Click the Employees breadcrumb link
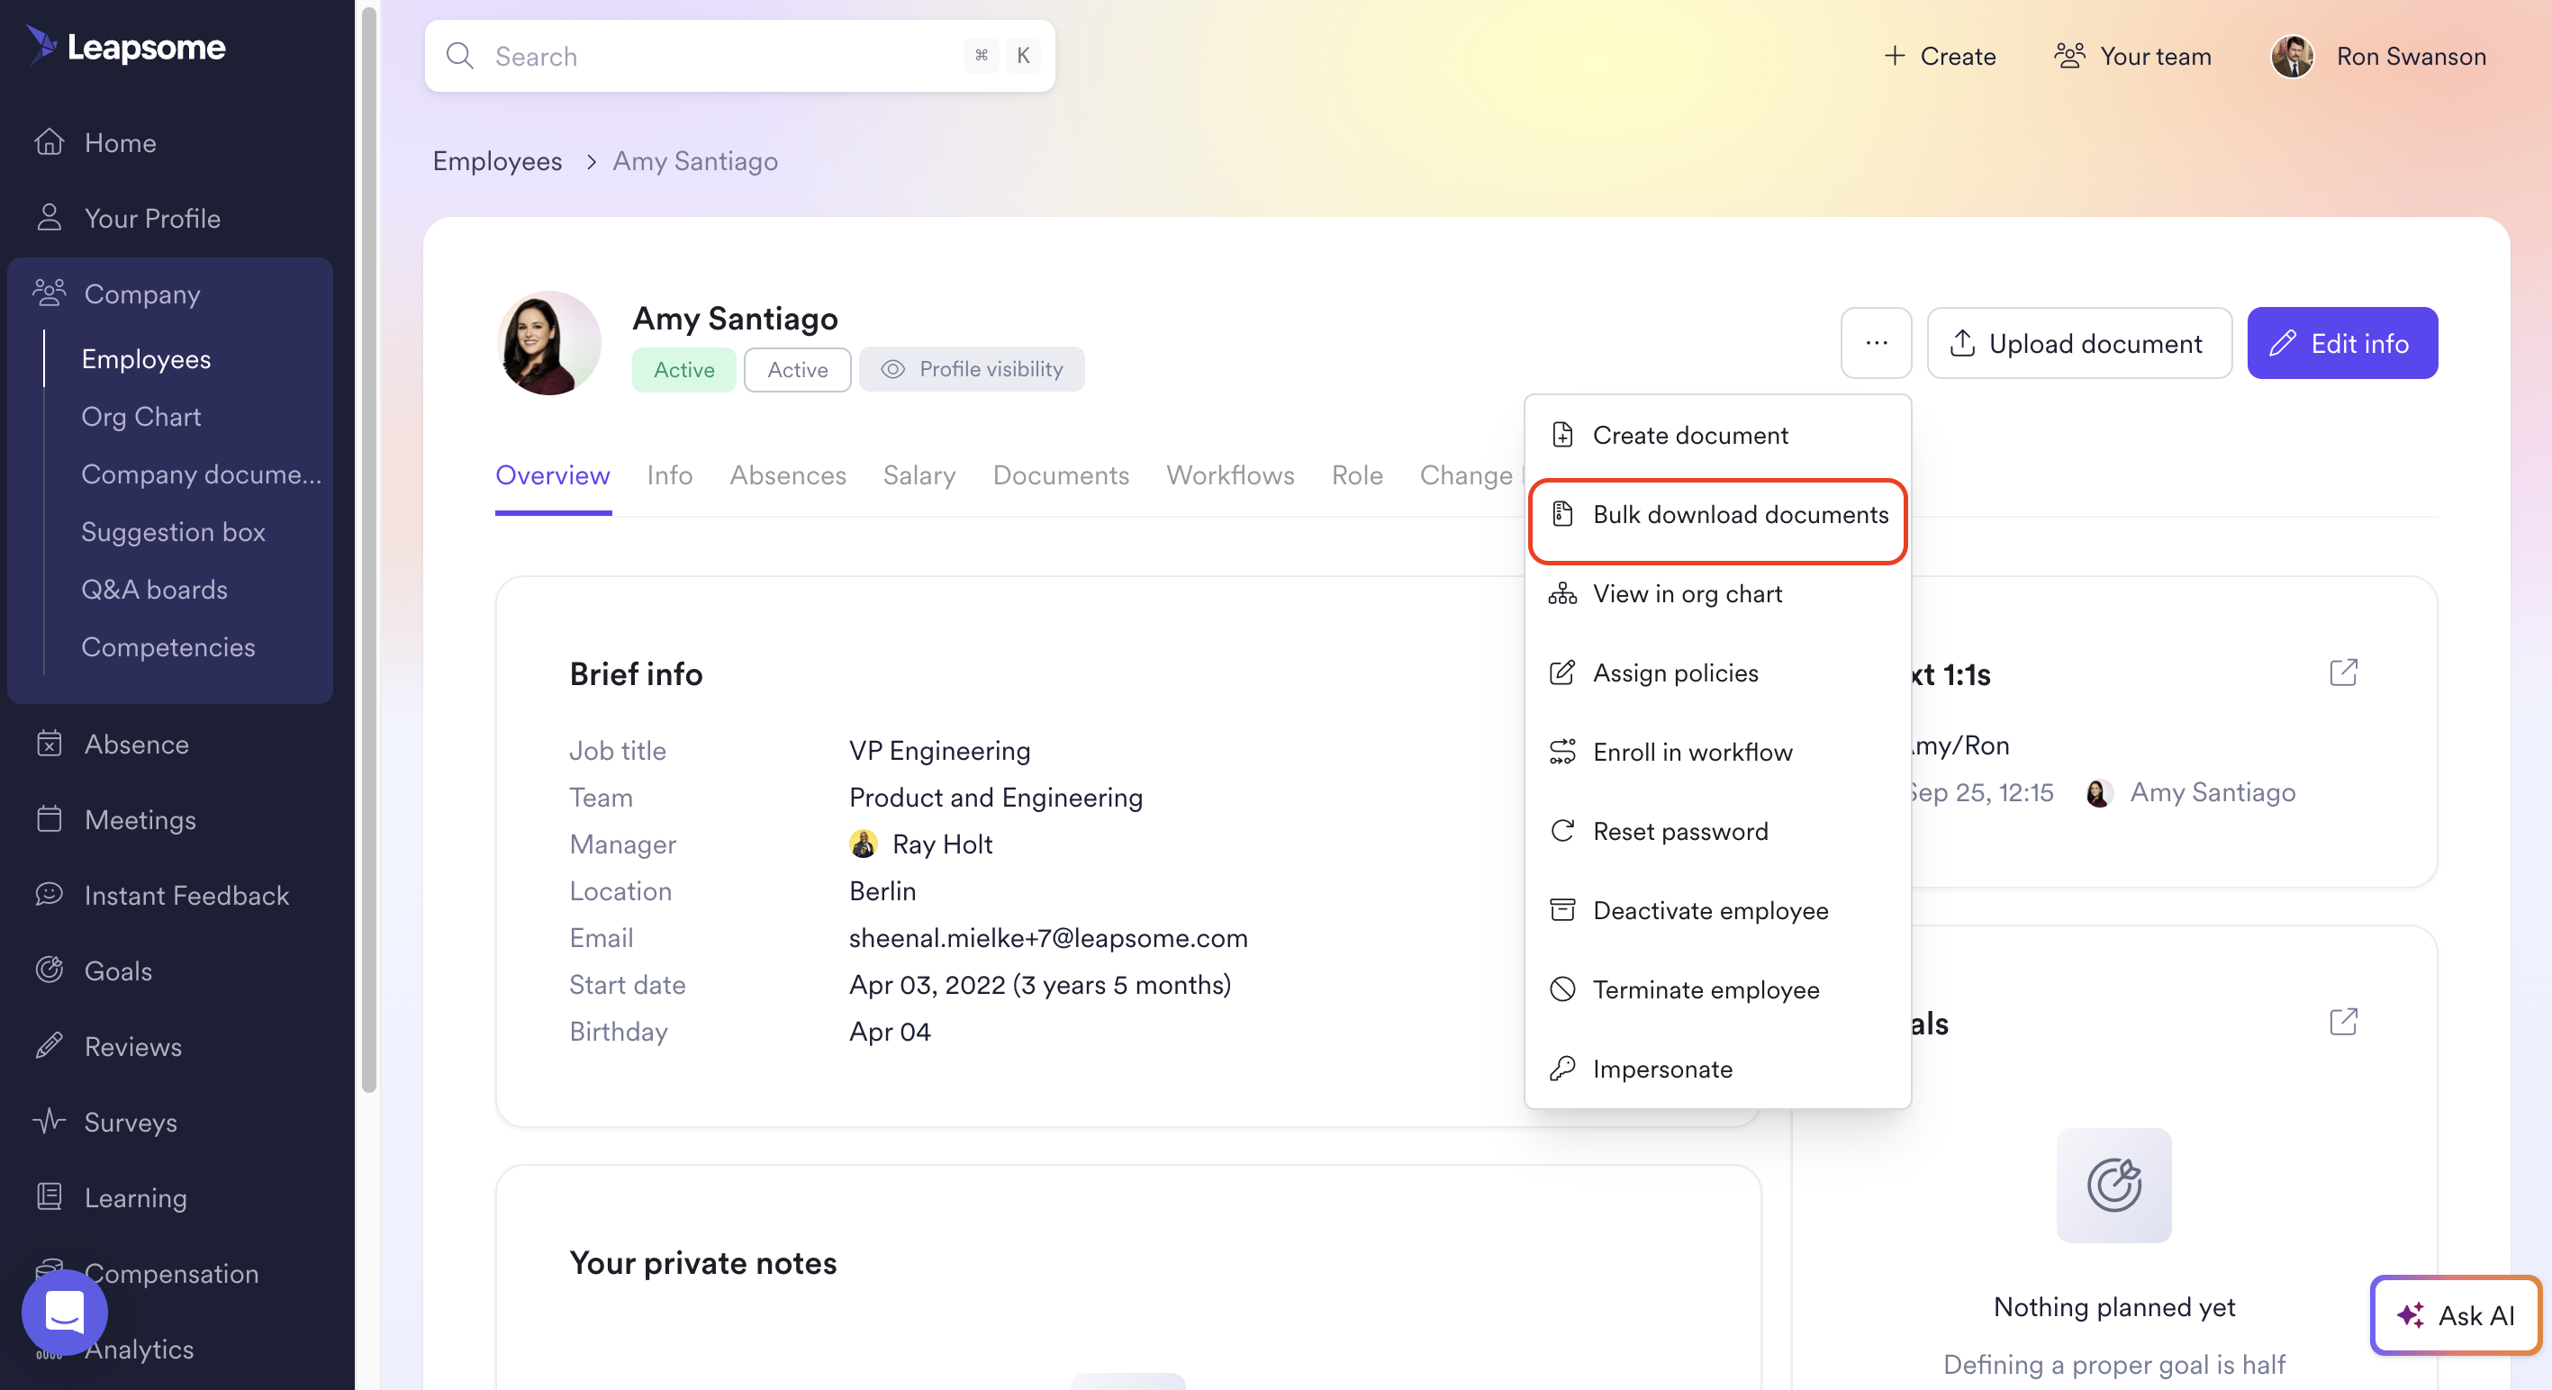2552x1390 pixels. (496, 160)
